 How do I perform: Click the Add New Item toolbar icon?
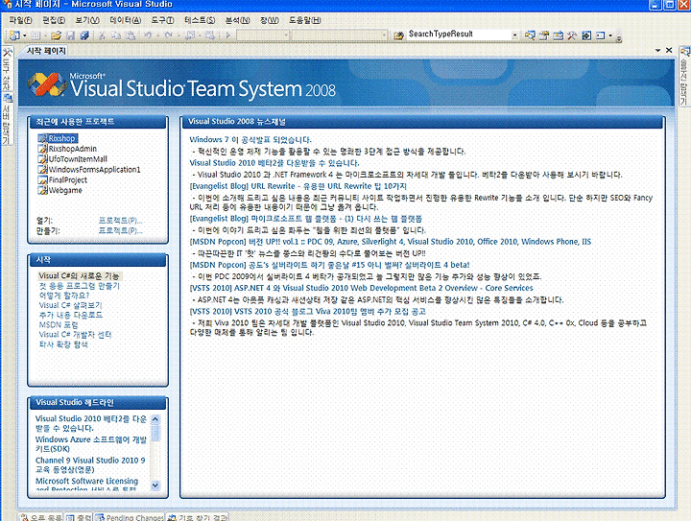pyautogui.click(x=36, y=36)
